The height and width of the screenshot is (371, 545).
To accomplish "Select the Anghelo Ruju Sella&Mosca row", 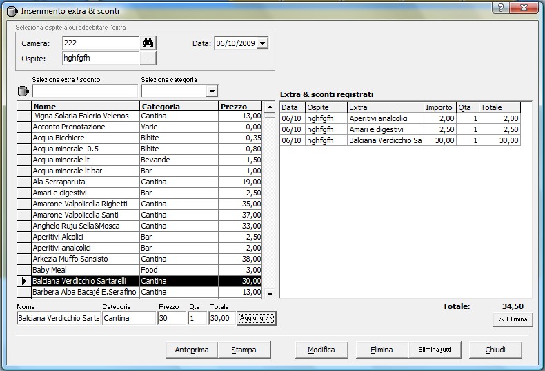I will click(x=139, y=226).
